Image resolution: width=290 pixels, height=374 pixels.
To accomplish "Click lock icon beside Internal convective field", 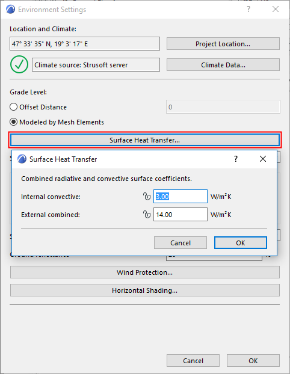I will [x=147, y=196].
